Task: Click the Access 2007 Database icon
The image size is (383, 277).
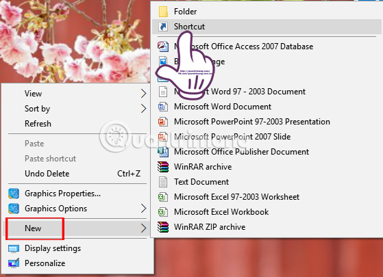Action: [163, 47]
